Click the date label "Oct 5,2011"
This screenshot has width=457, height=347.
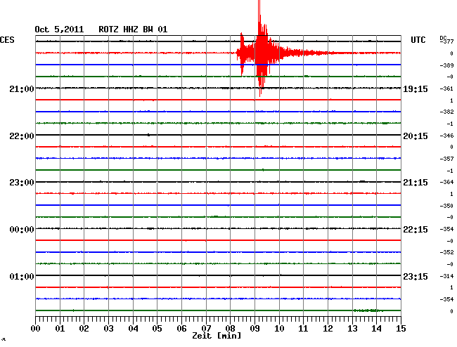pyautogui.click(x=59, y=30)
